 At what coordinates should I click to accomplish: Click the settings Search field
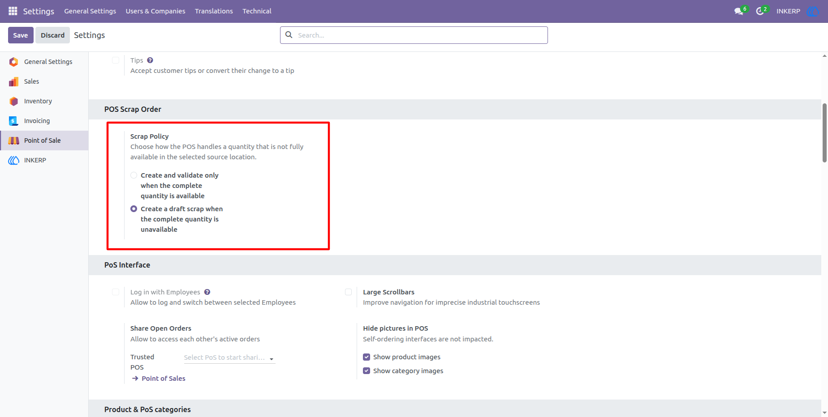[414, 35]
